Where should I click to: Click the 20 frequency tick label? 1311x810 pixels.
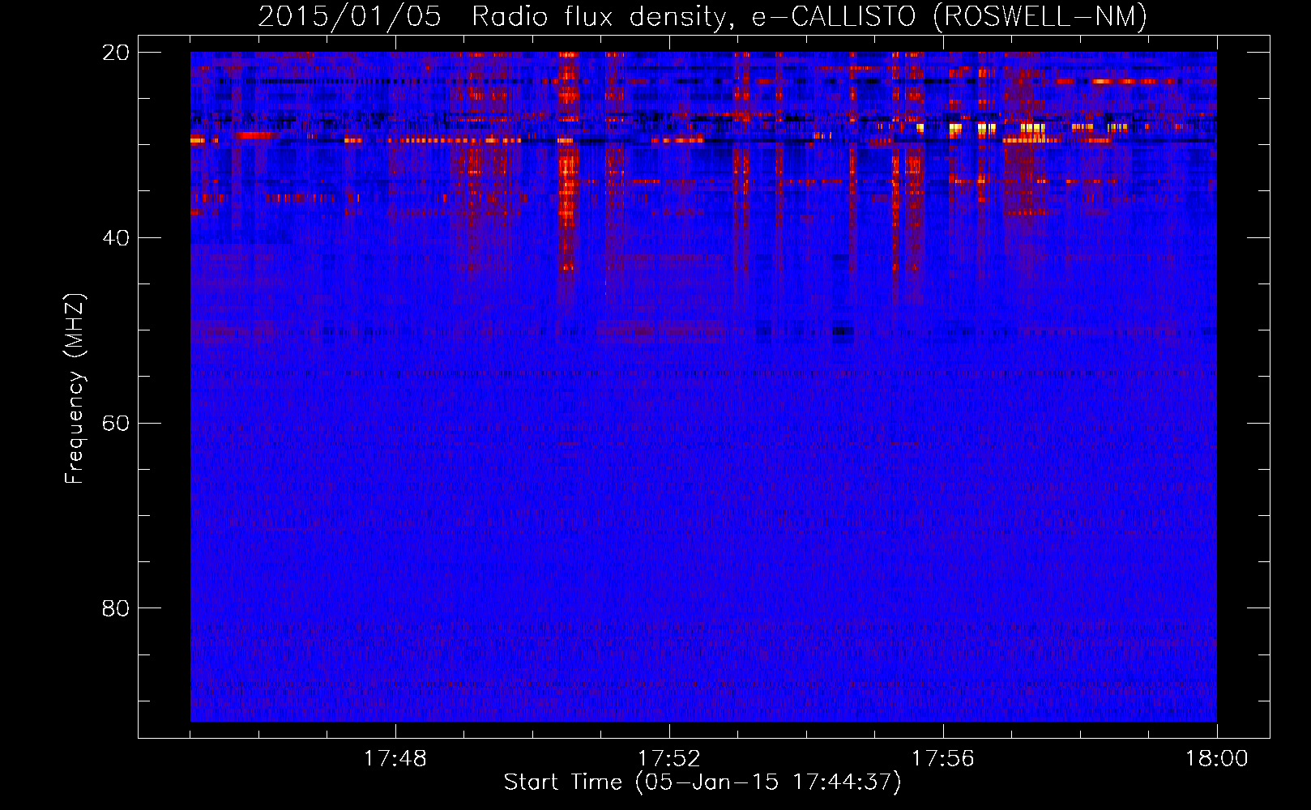116,53
